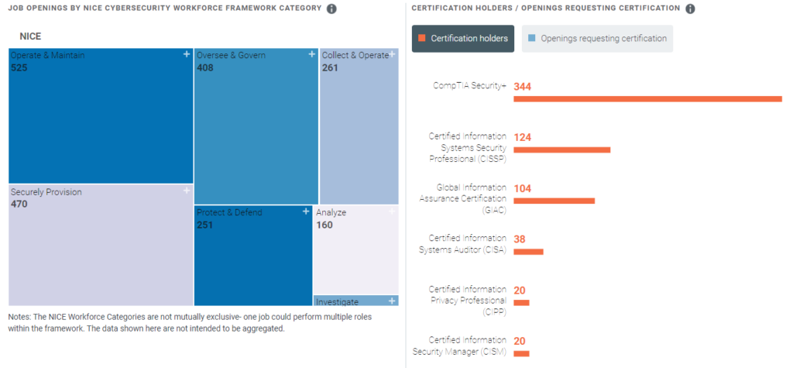The image size is (793, 368).
Task: Expand the Investigate tile plus icon
Action: 392,301
